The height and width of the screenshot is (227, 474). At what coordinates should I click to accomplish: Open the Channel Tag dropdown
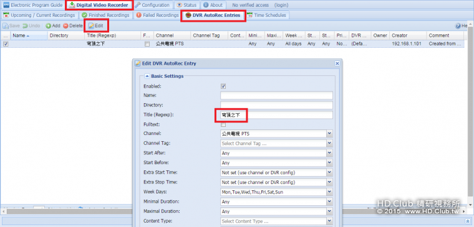329,144
